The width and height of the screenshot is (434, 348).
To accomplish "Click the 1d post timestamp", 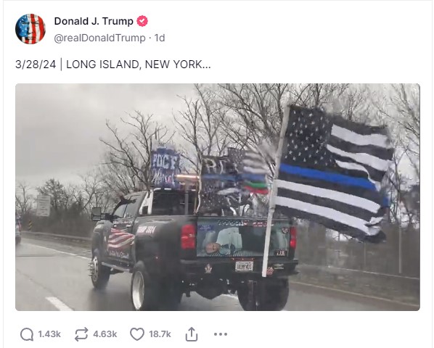I will [x=160, y=38].
